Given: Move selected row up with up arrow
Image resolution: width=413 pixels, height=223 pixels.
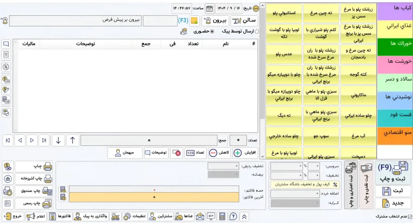Looking at the screenshot, I should [72, 141].
